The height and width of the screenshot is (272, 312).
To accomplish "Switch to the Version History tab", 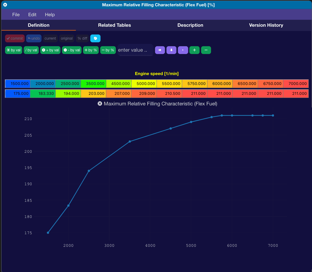I will click(266, 25).
